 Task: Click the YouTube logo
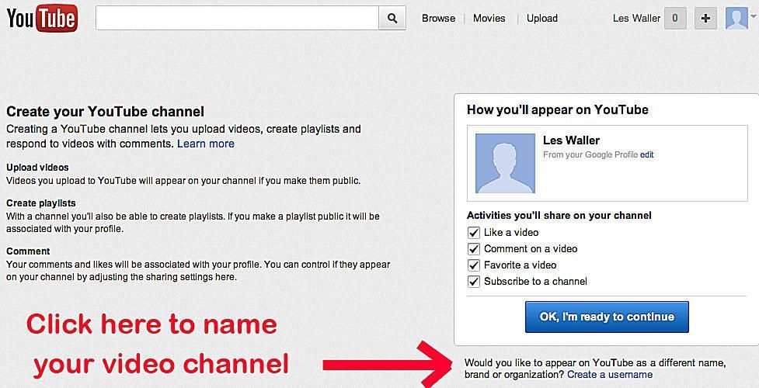point(42,18)
